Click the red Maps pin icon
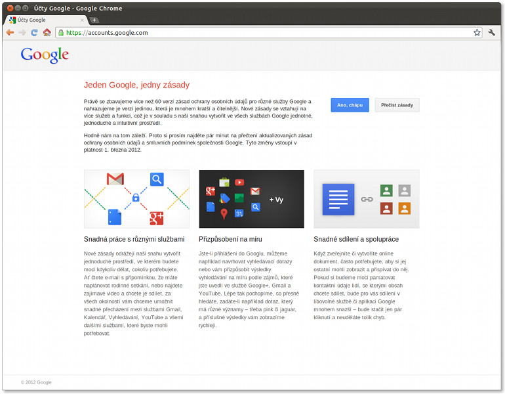Image resolution: width=505 pixels, height=394 pixels. tap(224, 214)
